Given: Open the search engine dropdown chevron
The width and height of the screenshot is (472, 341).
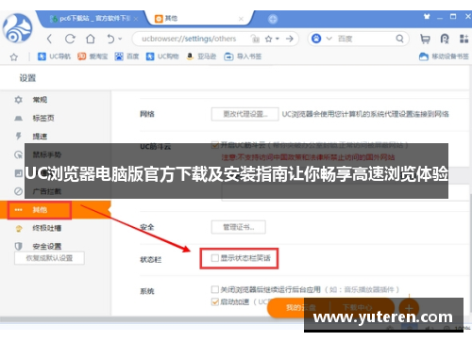Looking at the screenshot, I should coord(329,39).
